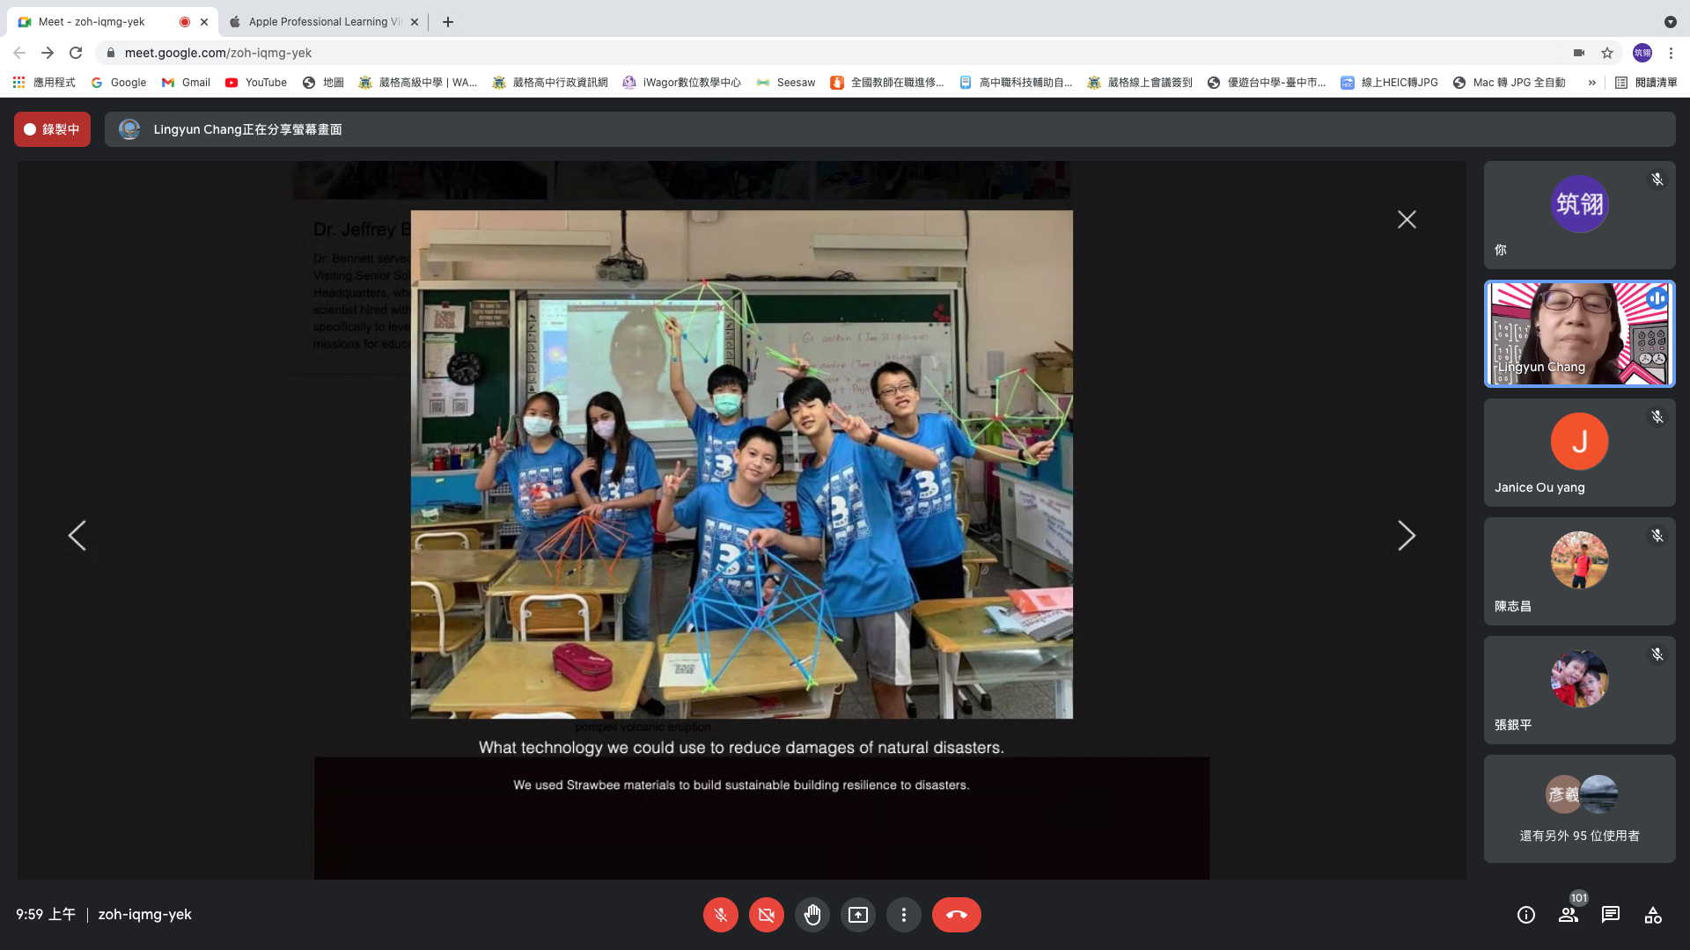Screen dimensions: 1690x950
Task: Open the Seesaw bookmark link
Action: point(786,83)
